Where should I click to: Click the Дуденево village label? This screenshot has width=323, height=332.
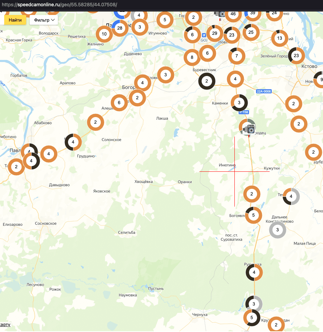[x=133, y=54]
